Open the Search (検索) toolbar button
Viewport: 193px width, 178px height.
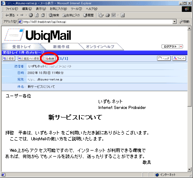click(x=54, y=15)
